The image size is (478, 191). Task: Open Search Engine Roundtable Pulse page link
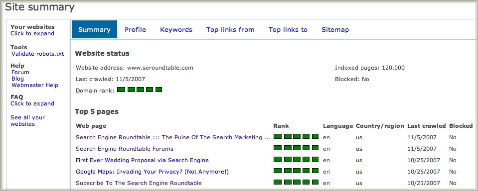173,137
